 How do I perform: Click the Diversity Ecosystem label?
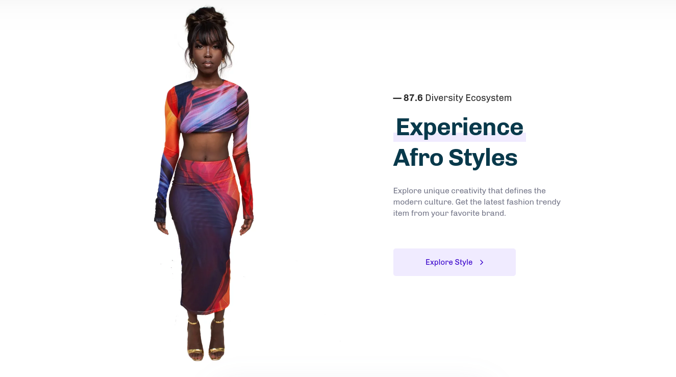tap(468, 98)
